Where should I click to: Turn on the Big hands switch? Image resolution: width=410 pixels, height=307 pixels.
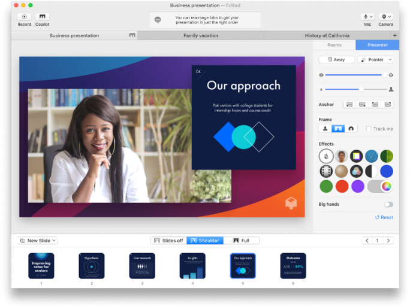point(389,205)
